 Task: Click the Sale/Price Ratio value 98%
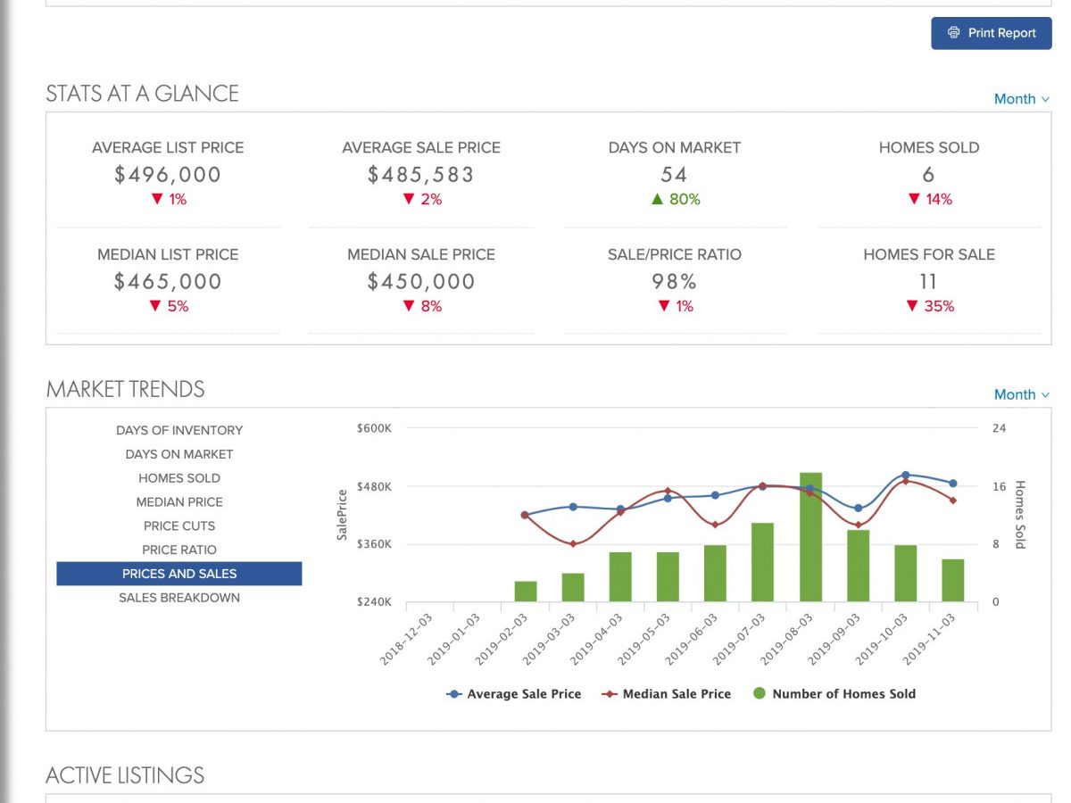(674, 282)
